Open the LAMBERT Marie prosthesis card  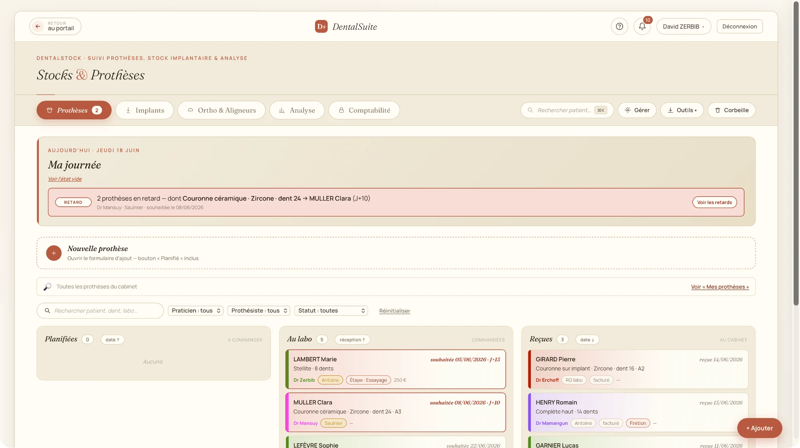pyautogui.click(x=396, y=369)
